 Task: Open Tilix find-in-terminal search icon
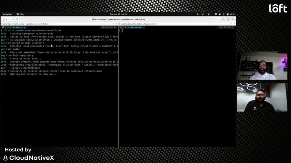tap(212, 19)
